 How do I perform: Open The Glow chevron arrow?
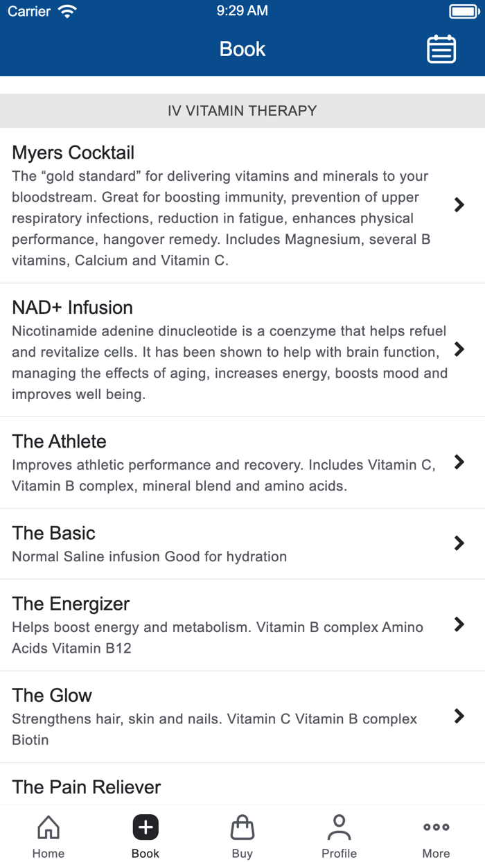pyautogui.click(x=459, y=716)
